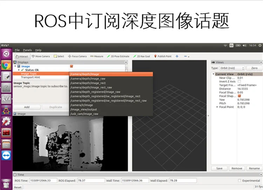Expand the Focal Point property
This screenshot has height=190, width=263.
(217, 107)
